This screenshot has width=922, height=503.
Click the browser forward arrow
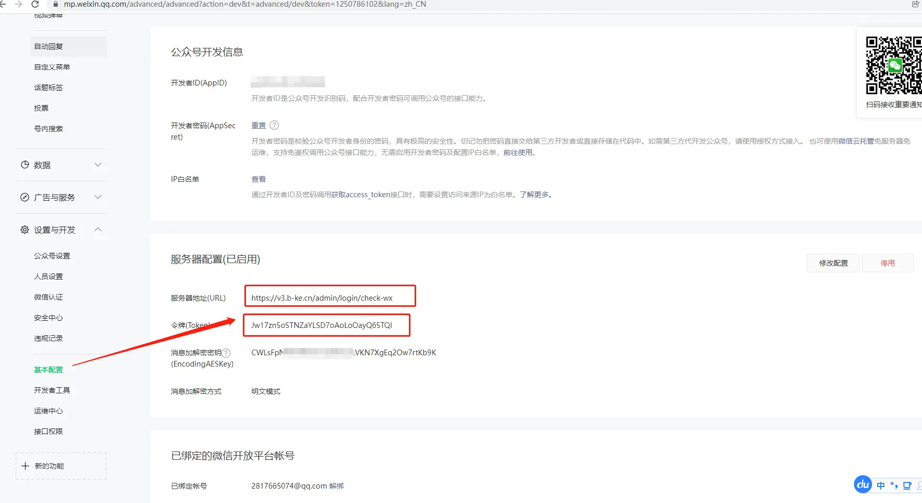point(19,4)
